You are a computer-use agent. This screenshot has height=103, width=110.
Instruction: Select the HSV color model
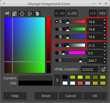click(102, 13)
